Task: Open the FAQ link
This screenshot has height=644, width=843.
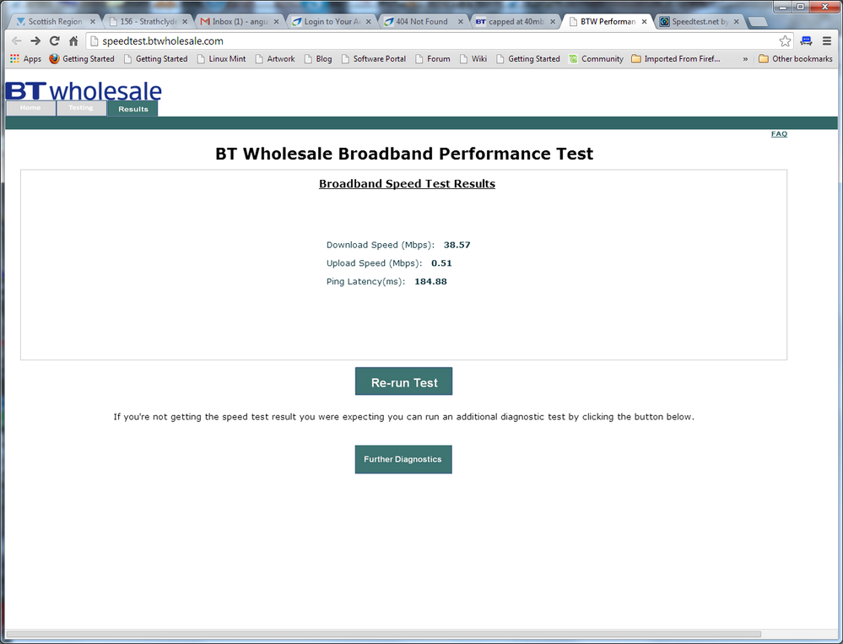Action: 778,133
